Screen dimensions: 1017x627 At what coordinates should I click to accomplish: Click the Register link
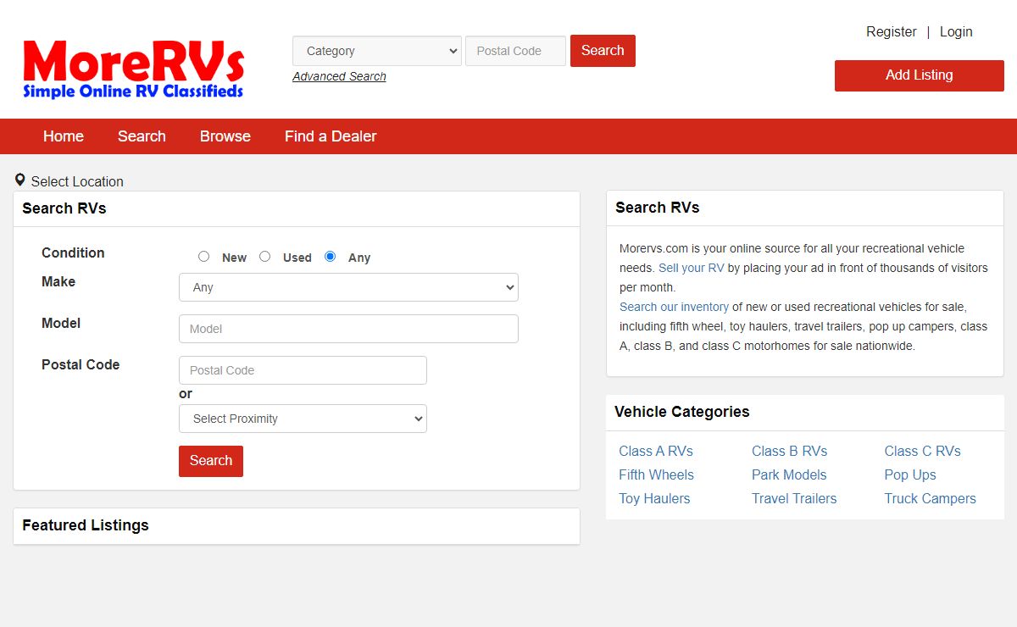click(892, 31)
